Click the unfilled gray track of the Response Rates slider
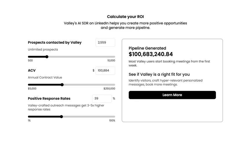Image resolution: width=250 pixels, height=150 pixels. (x=88, y=117)
